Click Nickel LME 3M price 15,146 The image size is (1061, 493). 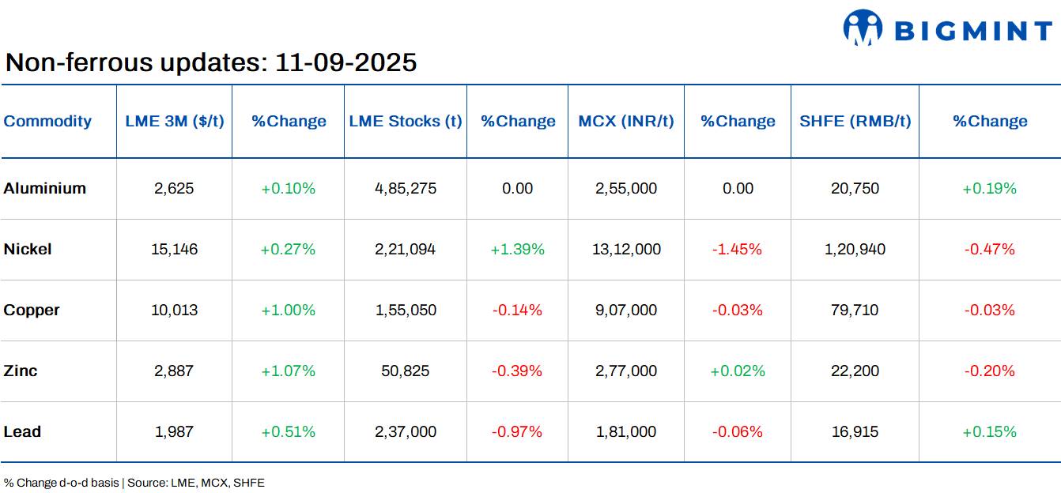click(174, 249)
